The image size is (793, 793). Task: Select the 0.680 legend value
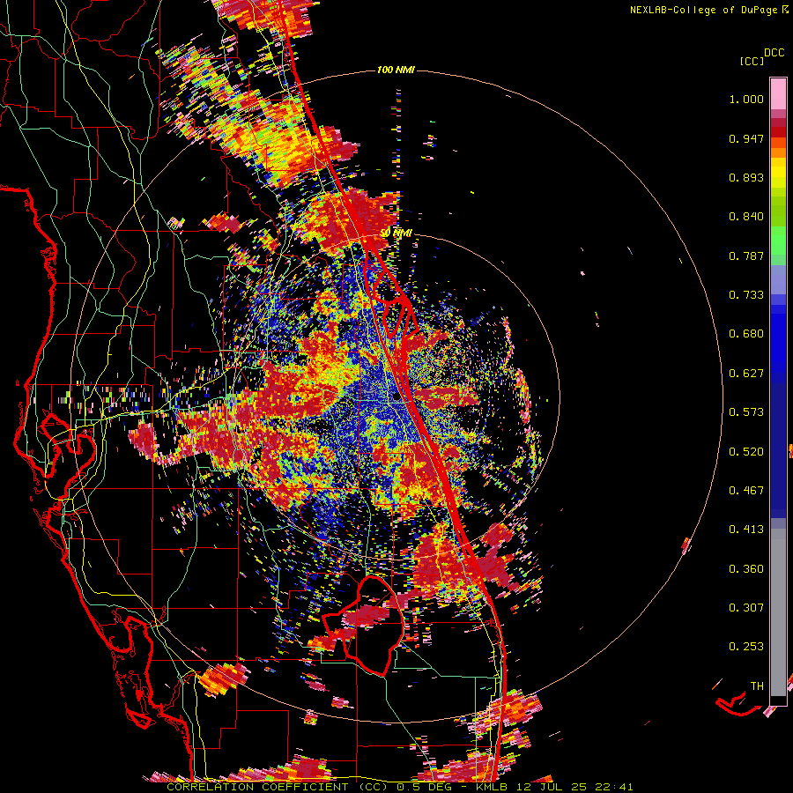(746, 334)
